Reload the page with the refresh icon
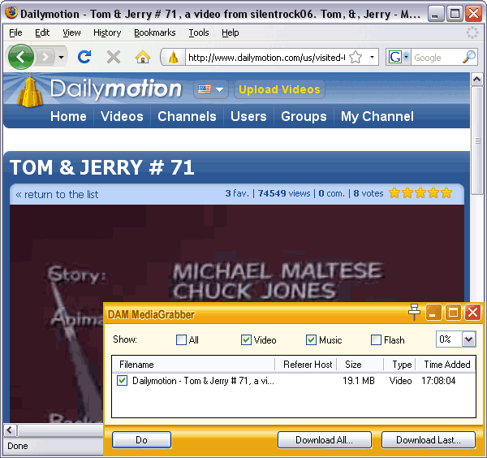The width and height of the screenshot is (487, 458). (x=84, y=57)
